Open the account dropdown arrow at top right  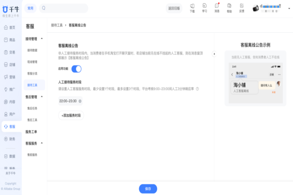pyautogui.click(x=288, y=8)
